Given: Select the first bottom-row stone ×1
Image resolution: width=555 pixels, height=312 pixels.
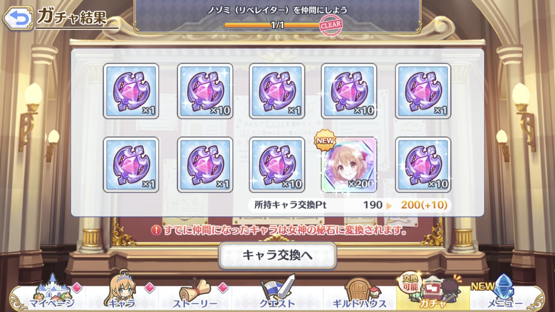Looking at the screenshot, I should pos(131,164).
